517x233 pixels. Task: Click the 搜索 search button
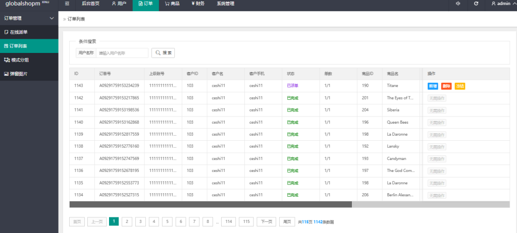(164, 52)
